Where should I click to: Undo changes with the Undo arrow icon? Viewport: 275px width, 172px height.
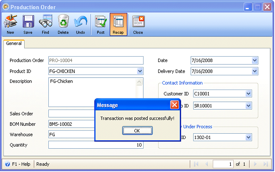pos(80,21)
